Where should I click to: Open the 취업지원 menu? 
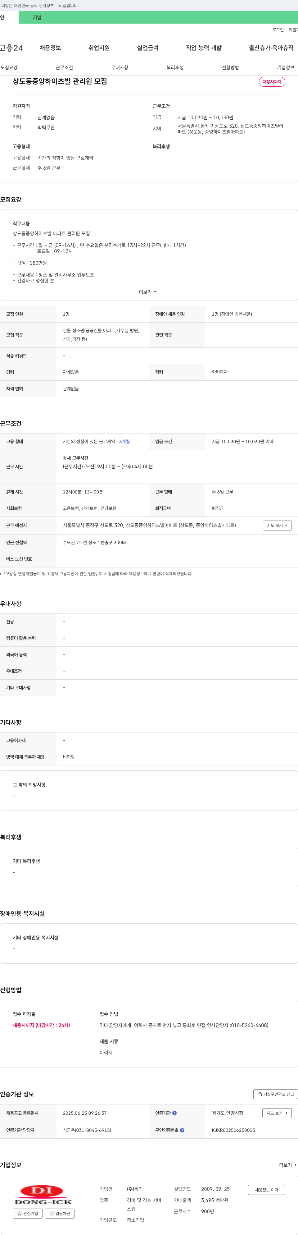click(99, 48)
